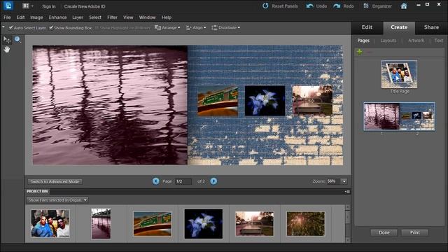
Task: Click the Undo arrow
Action: 309,6
